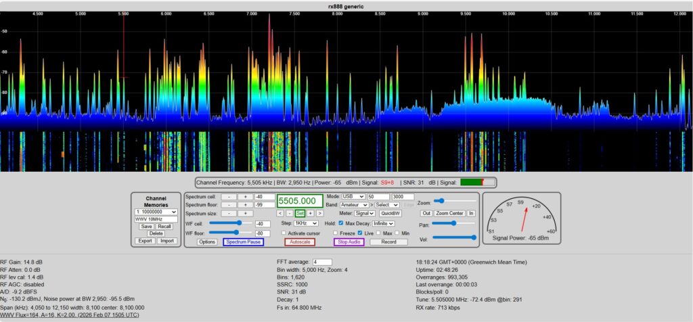Click the Zoom Out button
Screen dimensions: 693x322
click(426, 213)
